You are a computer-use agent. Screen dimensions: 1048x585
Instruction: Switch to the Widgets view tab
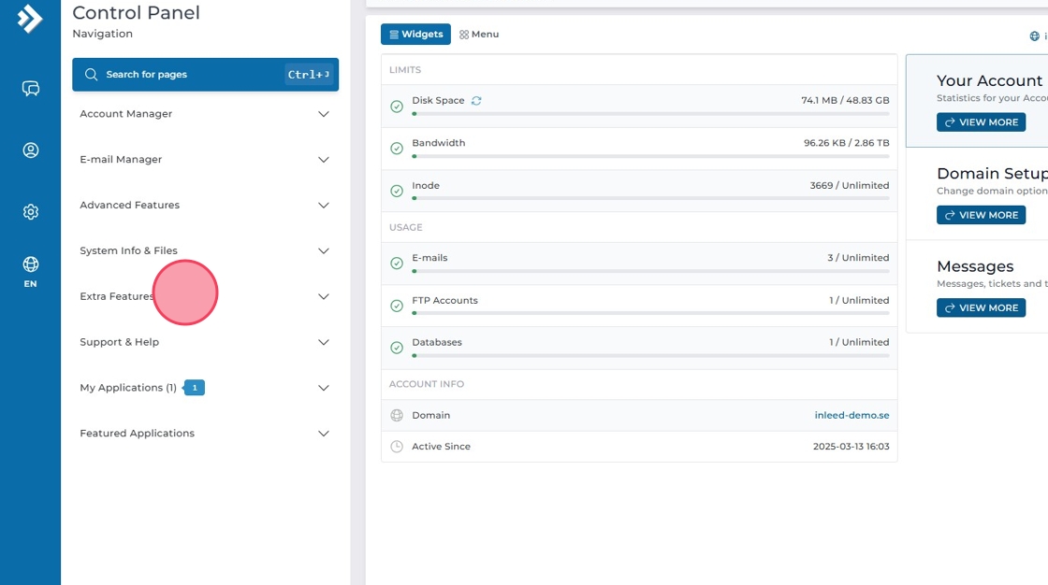415,35
